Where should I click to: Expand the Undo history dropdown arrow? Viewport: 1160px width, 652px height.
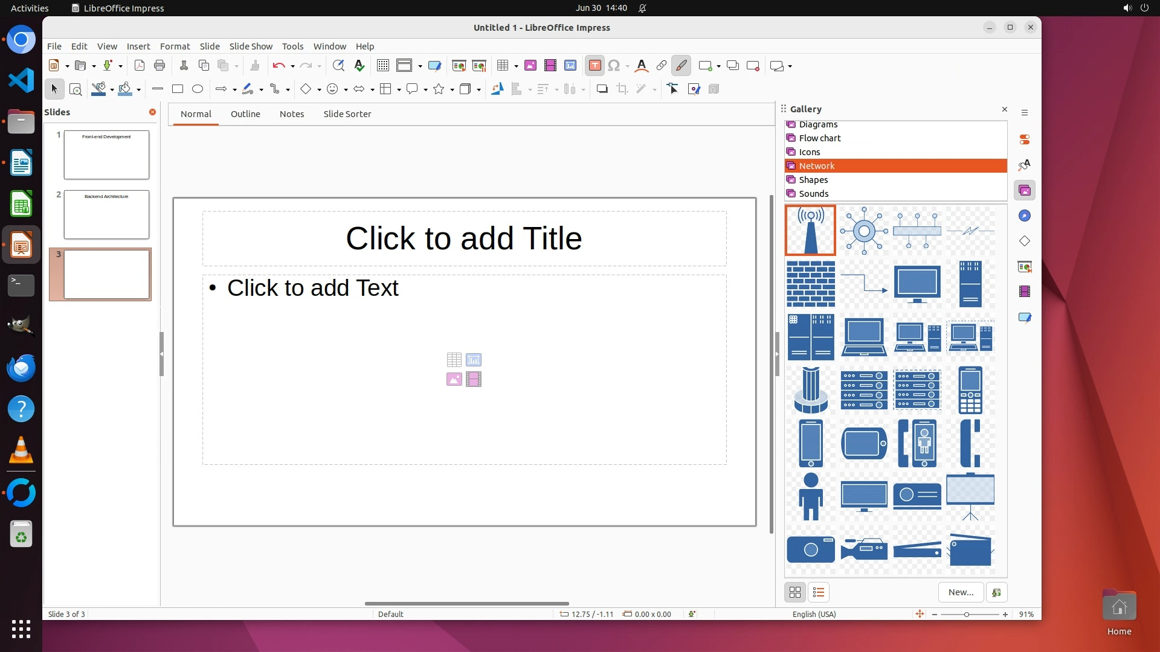pos(292,66)
